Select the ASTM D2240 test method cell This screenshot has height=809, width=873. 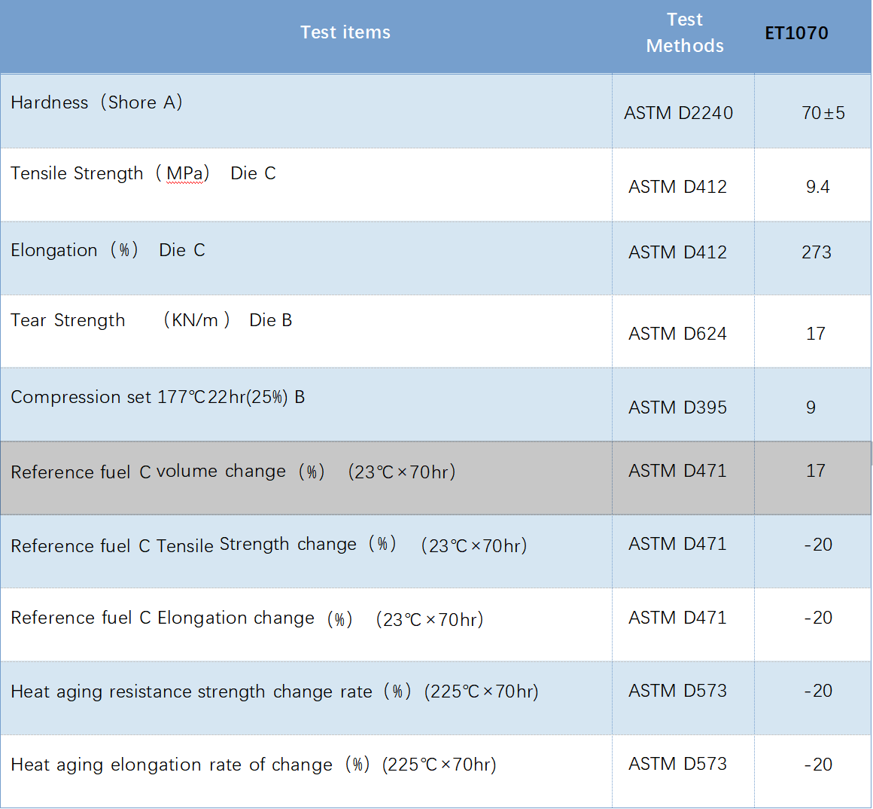point(678,113)
